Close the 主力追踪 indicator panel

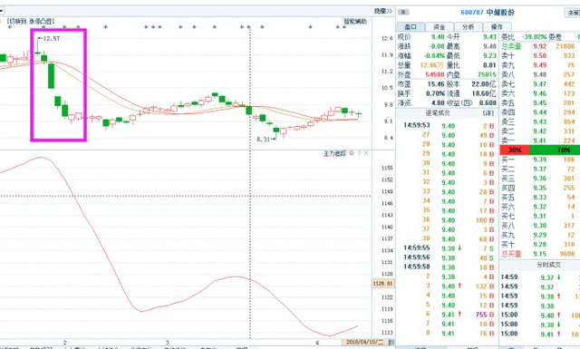click(x=366, y=153)
